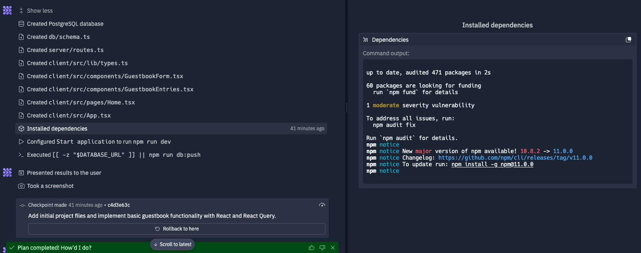
Task: Click the Created PostgreSQL database entry
Action: point(65,24)
